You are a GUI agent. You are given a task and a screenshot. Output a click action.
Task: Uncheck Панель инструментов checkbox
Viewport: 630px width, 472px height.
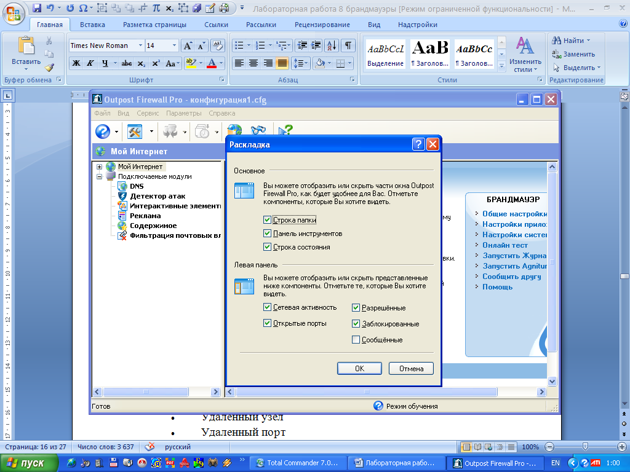pyautogui.click(x=267, y=233)
